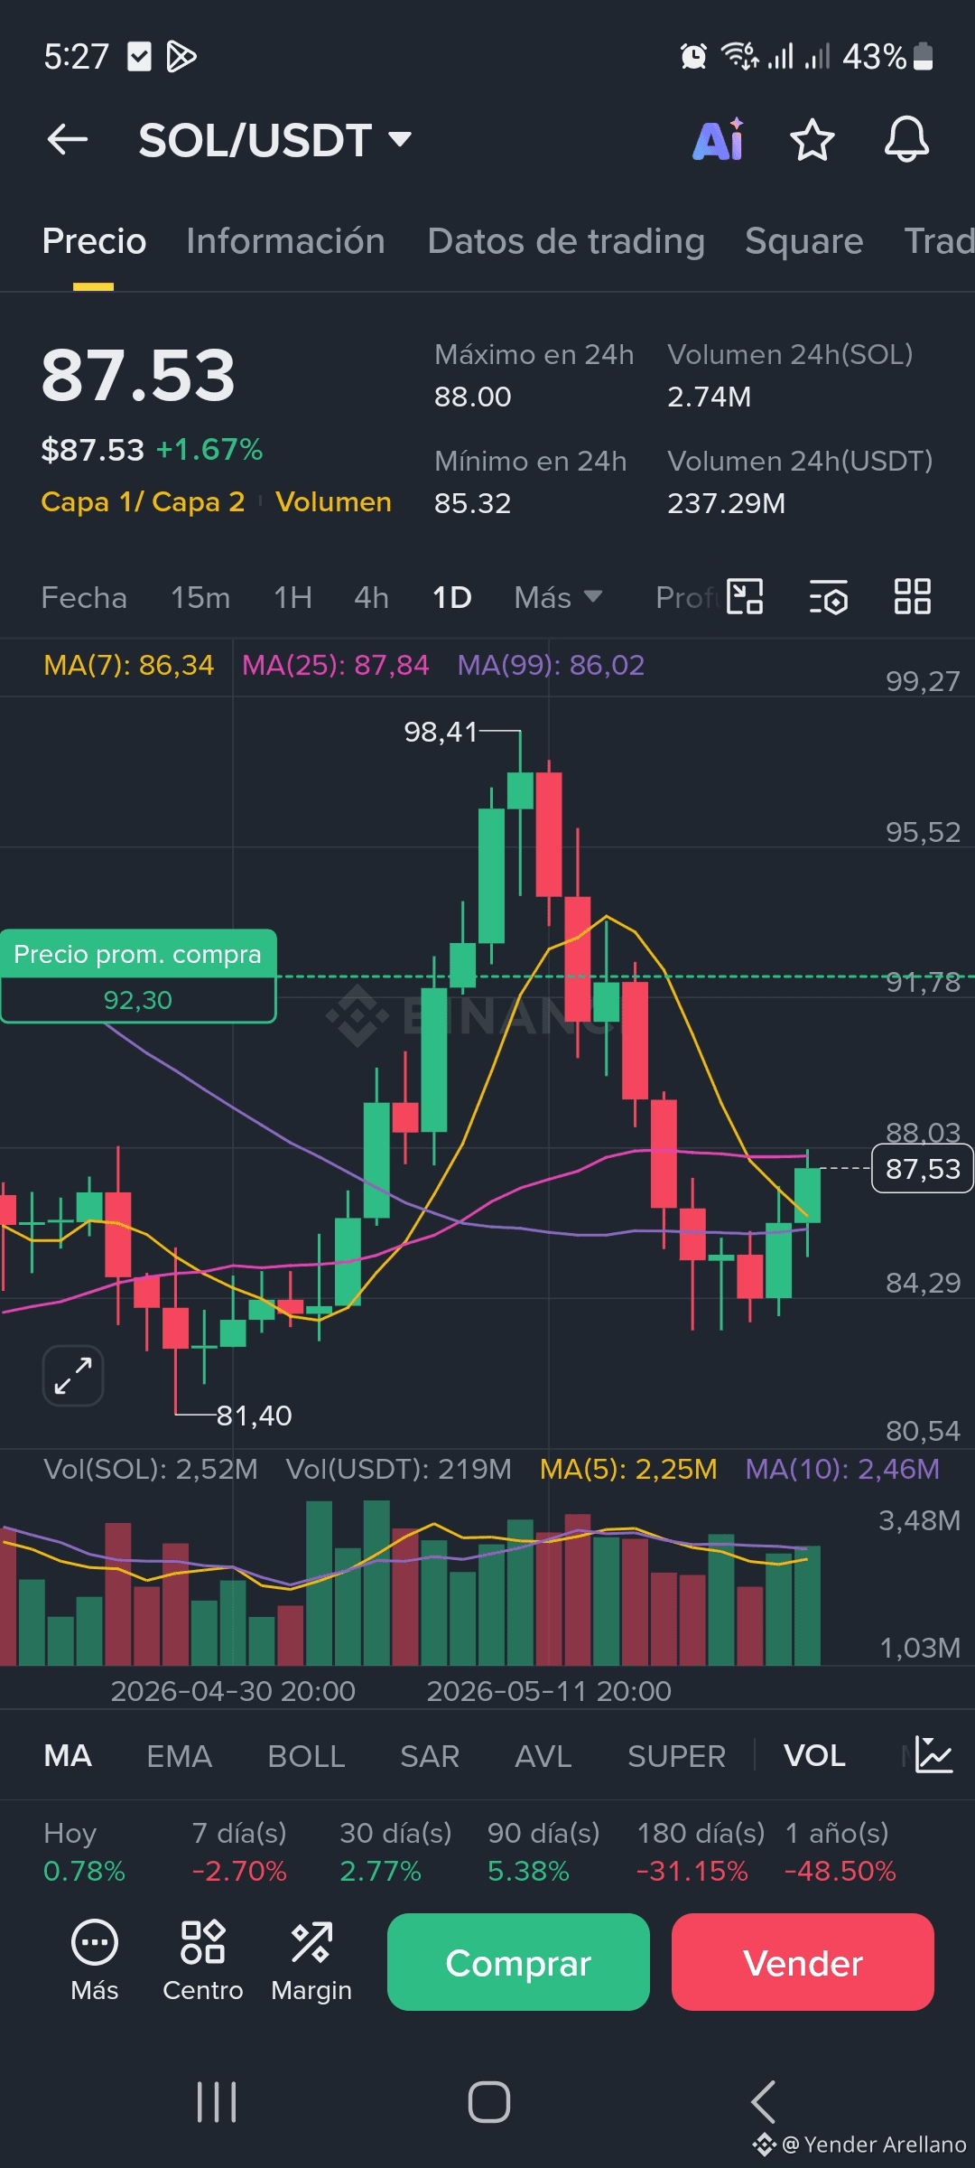The image size is (975, 2168).
Task: Tap the MA(7): 86,34 value
Action: coord(128,666)
